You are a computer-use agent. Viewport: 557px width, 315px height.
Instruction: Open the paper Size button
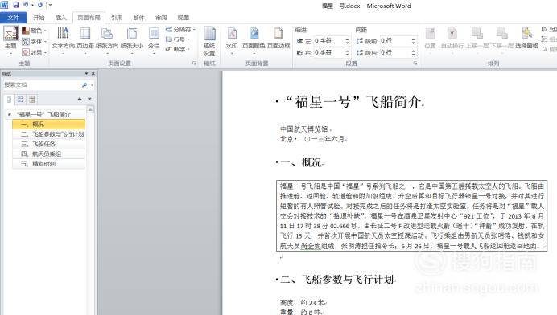point(132,40)
